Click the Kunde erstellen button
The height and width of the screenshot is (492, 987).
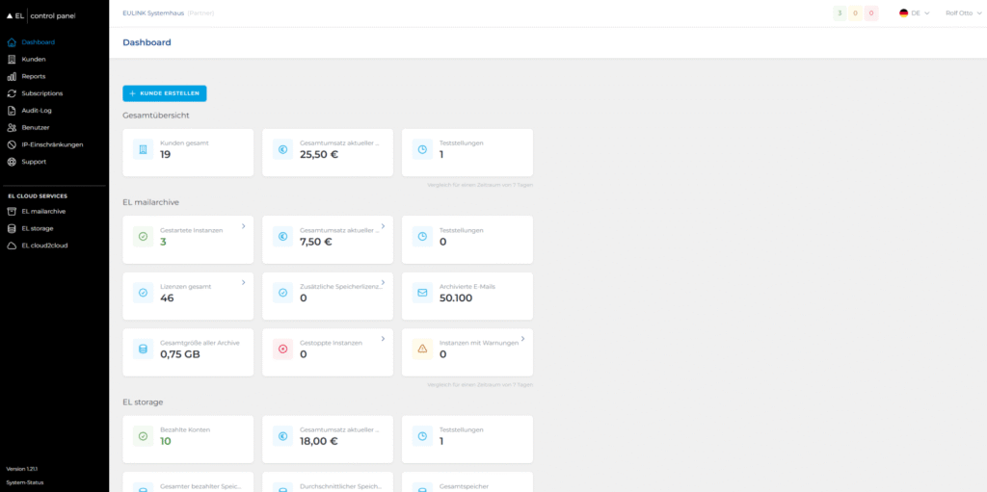(x=164, y=93)
